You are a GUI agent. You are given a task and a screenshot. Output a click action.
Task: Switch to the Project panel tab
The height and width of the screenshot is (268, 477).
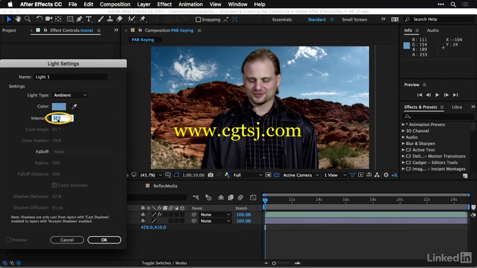[x=9, y=30]
